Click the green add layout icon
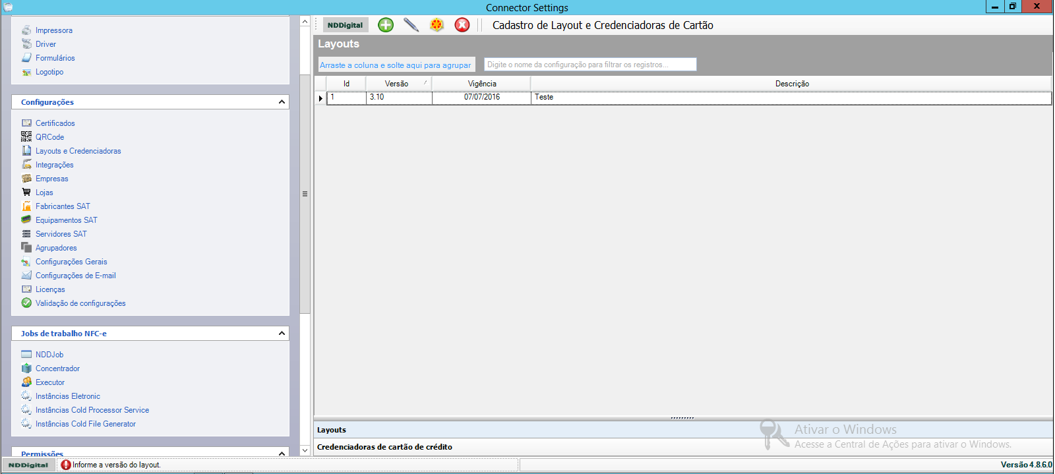The image size is (1055, 474). point(386,25)
